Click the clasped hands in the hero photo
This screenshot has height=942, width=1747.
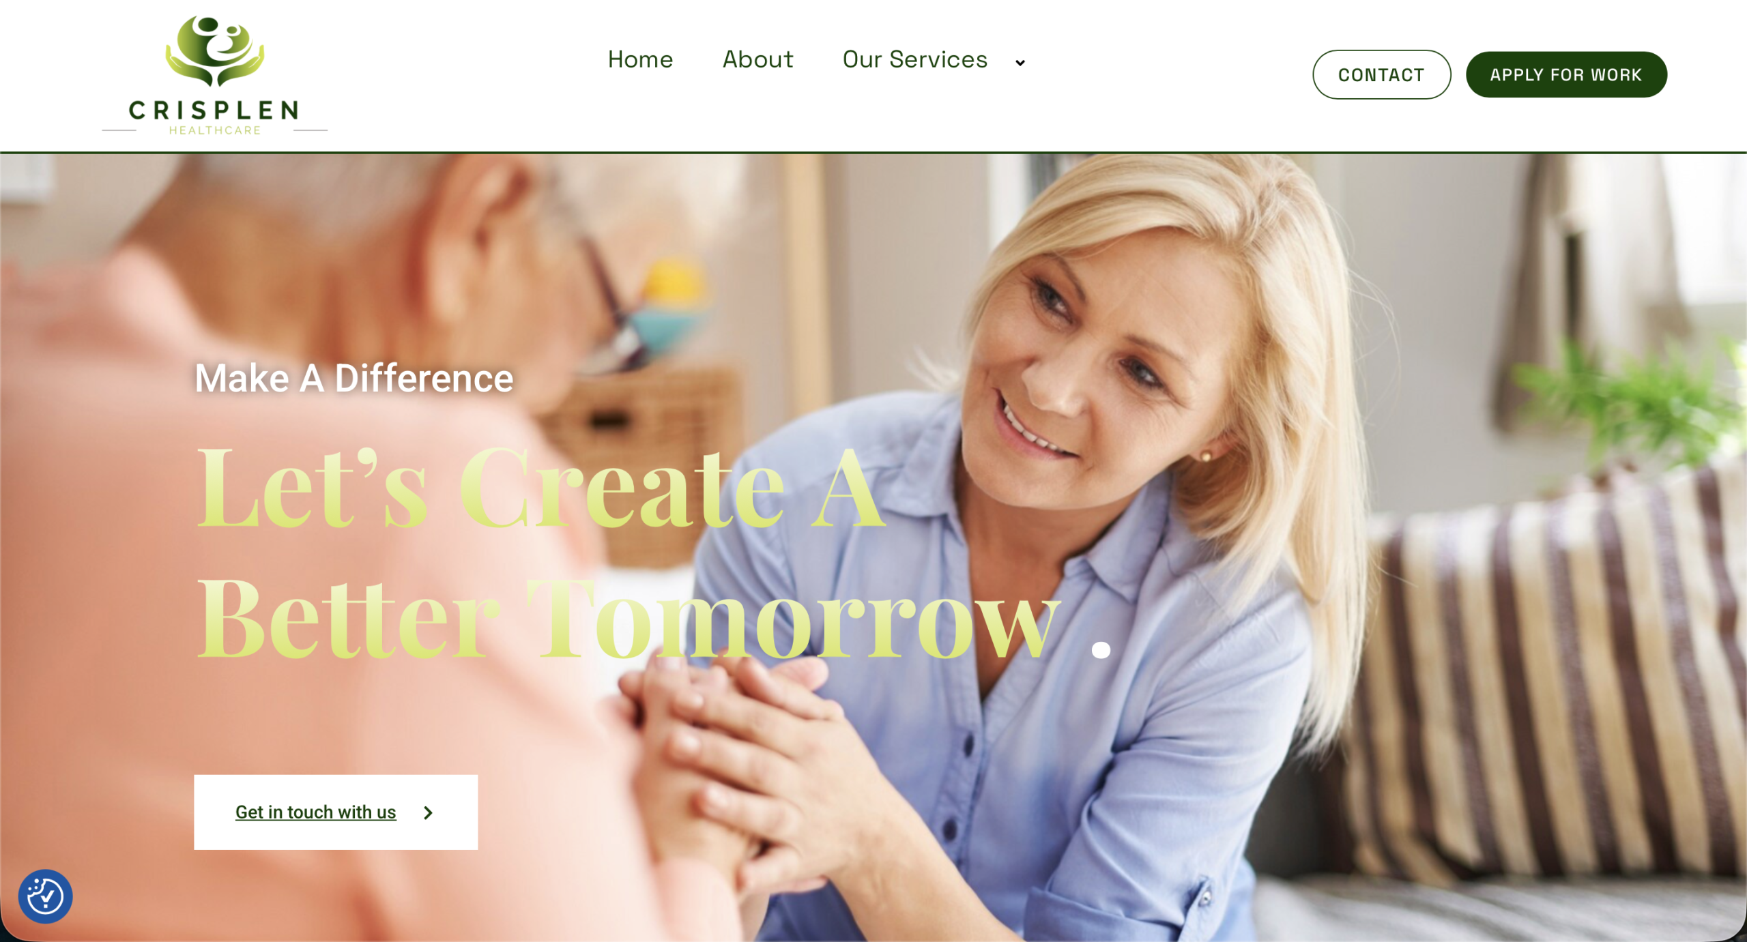[737, 737]
